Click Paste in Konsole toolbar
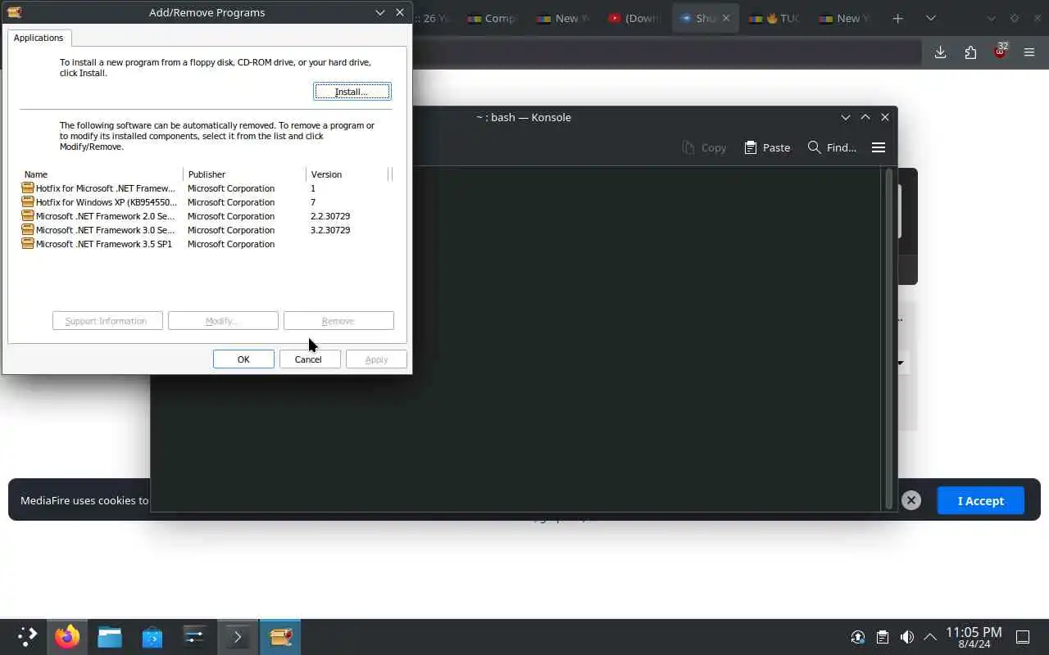The height and width of the screenshot is (655, 1049). point(767,147)
